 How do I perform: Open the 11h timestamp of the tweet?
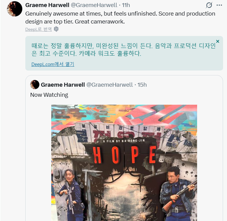click(126, 5)
